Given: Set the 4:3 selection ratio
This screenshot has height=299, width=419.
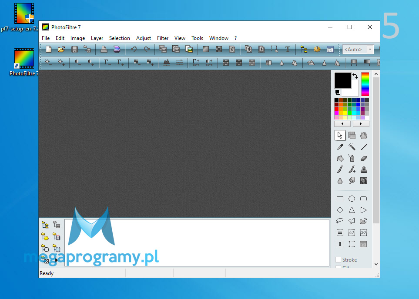Looking at the screenshot, I should tap(352, 233).
